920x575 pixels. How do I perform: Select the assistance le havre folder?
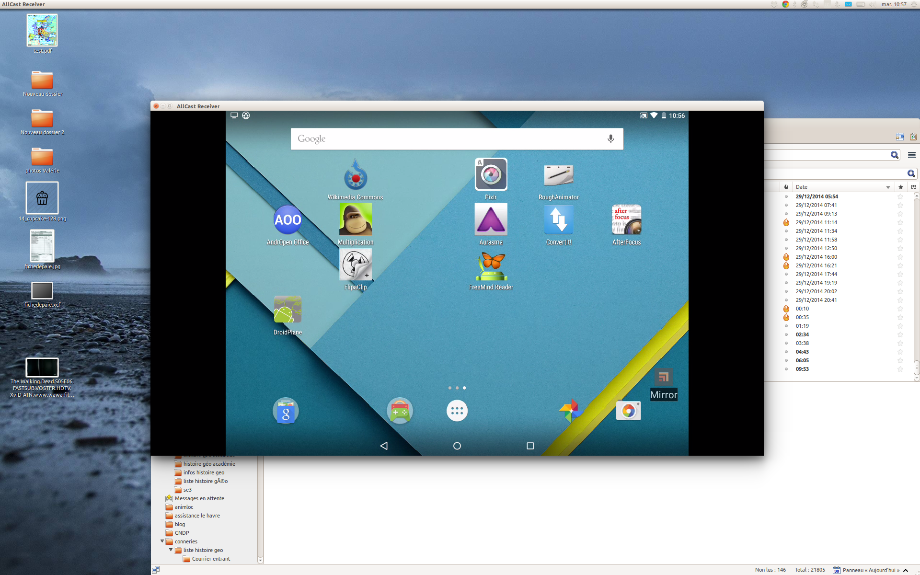click(x=197, y=516)
